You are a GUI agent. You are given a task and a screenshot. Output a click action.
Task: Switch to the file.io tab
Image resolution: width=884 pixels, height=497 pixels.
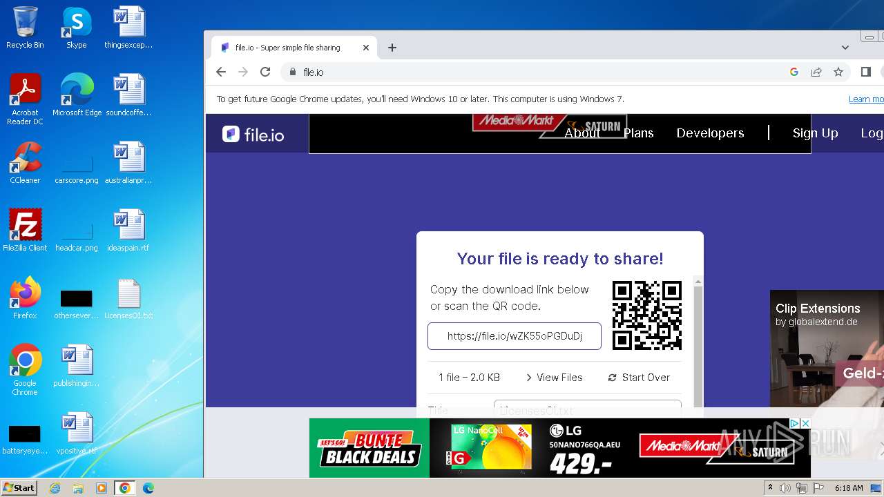(294, 48)
